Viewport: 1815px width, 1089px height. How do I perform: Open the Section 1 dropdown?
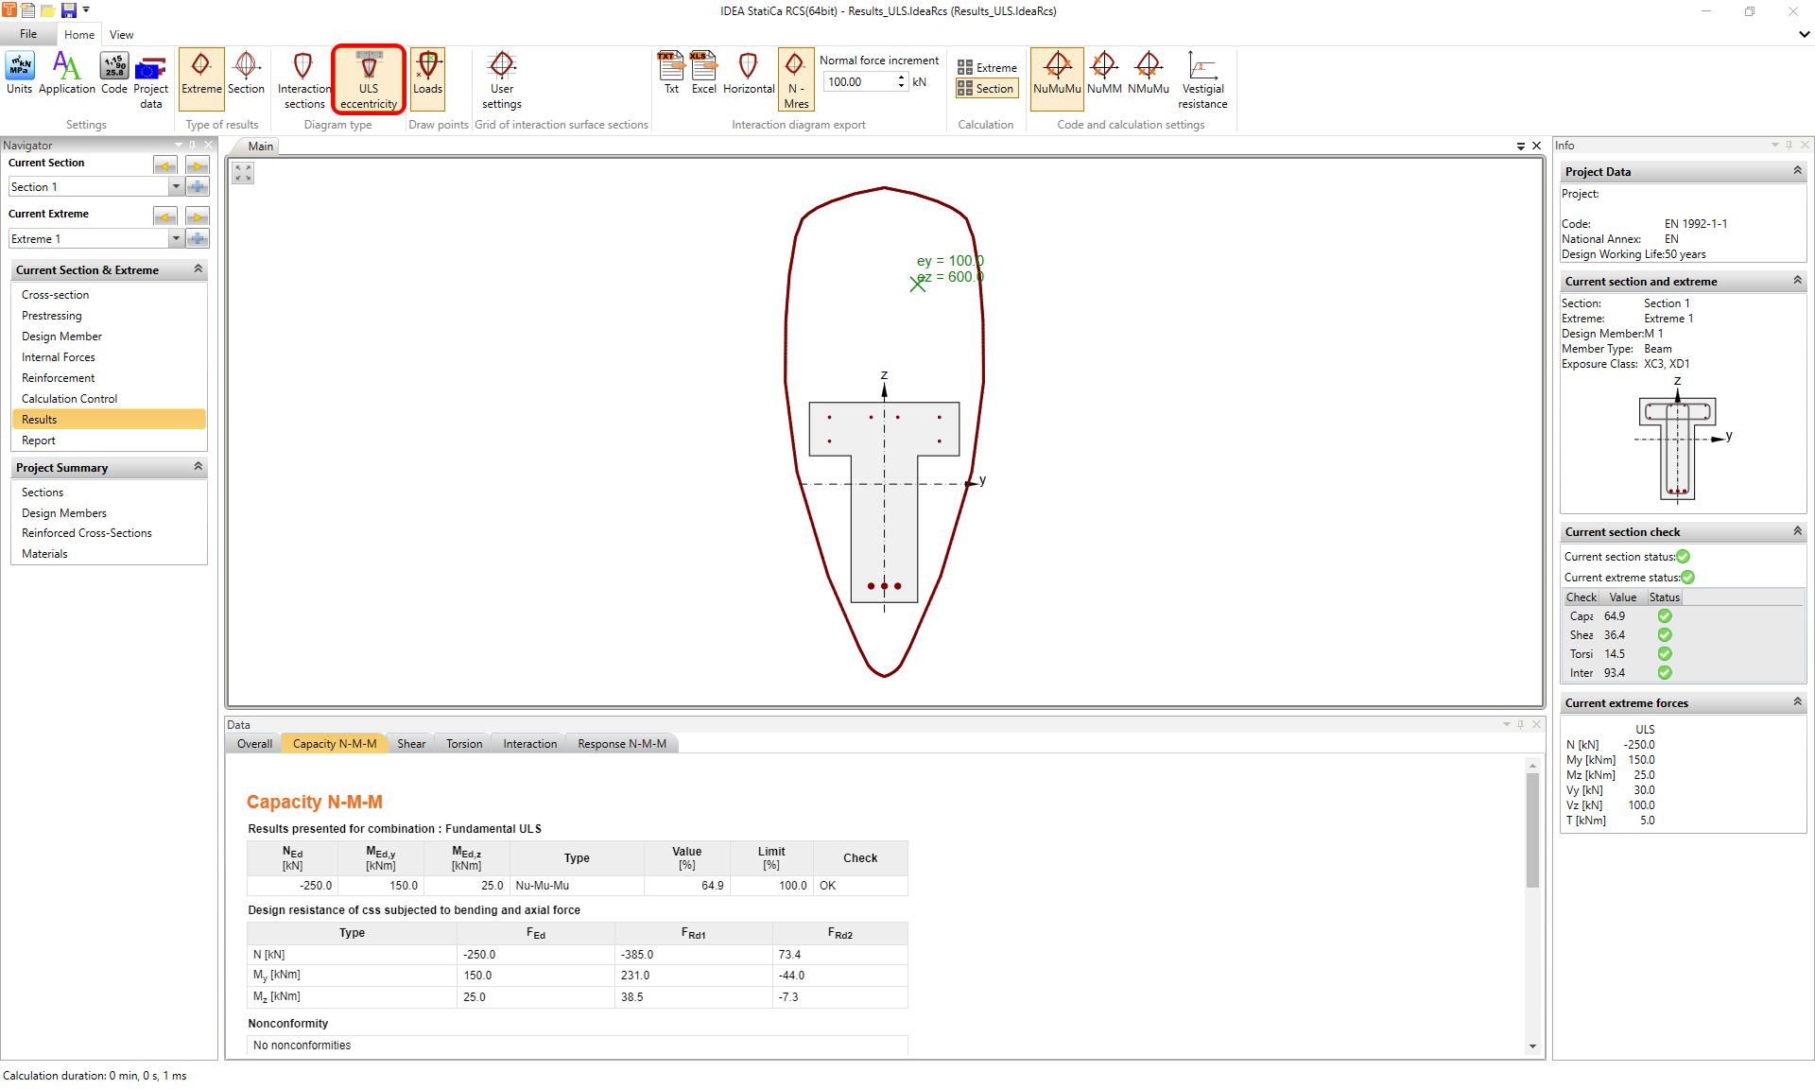(176, 187)
